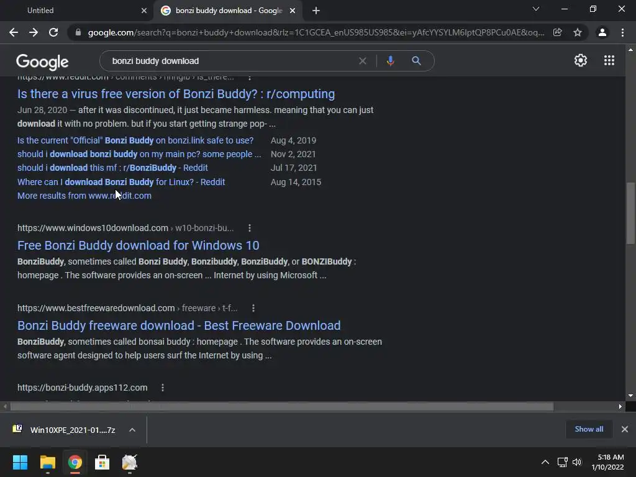This screenshot has height=477, width=636.
Task: Open new tab with plus button
Action: pos(316,11)
